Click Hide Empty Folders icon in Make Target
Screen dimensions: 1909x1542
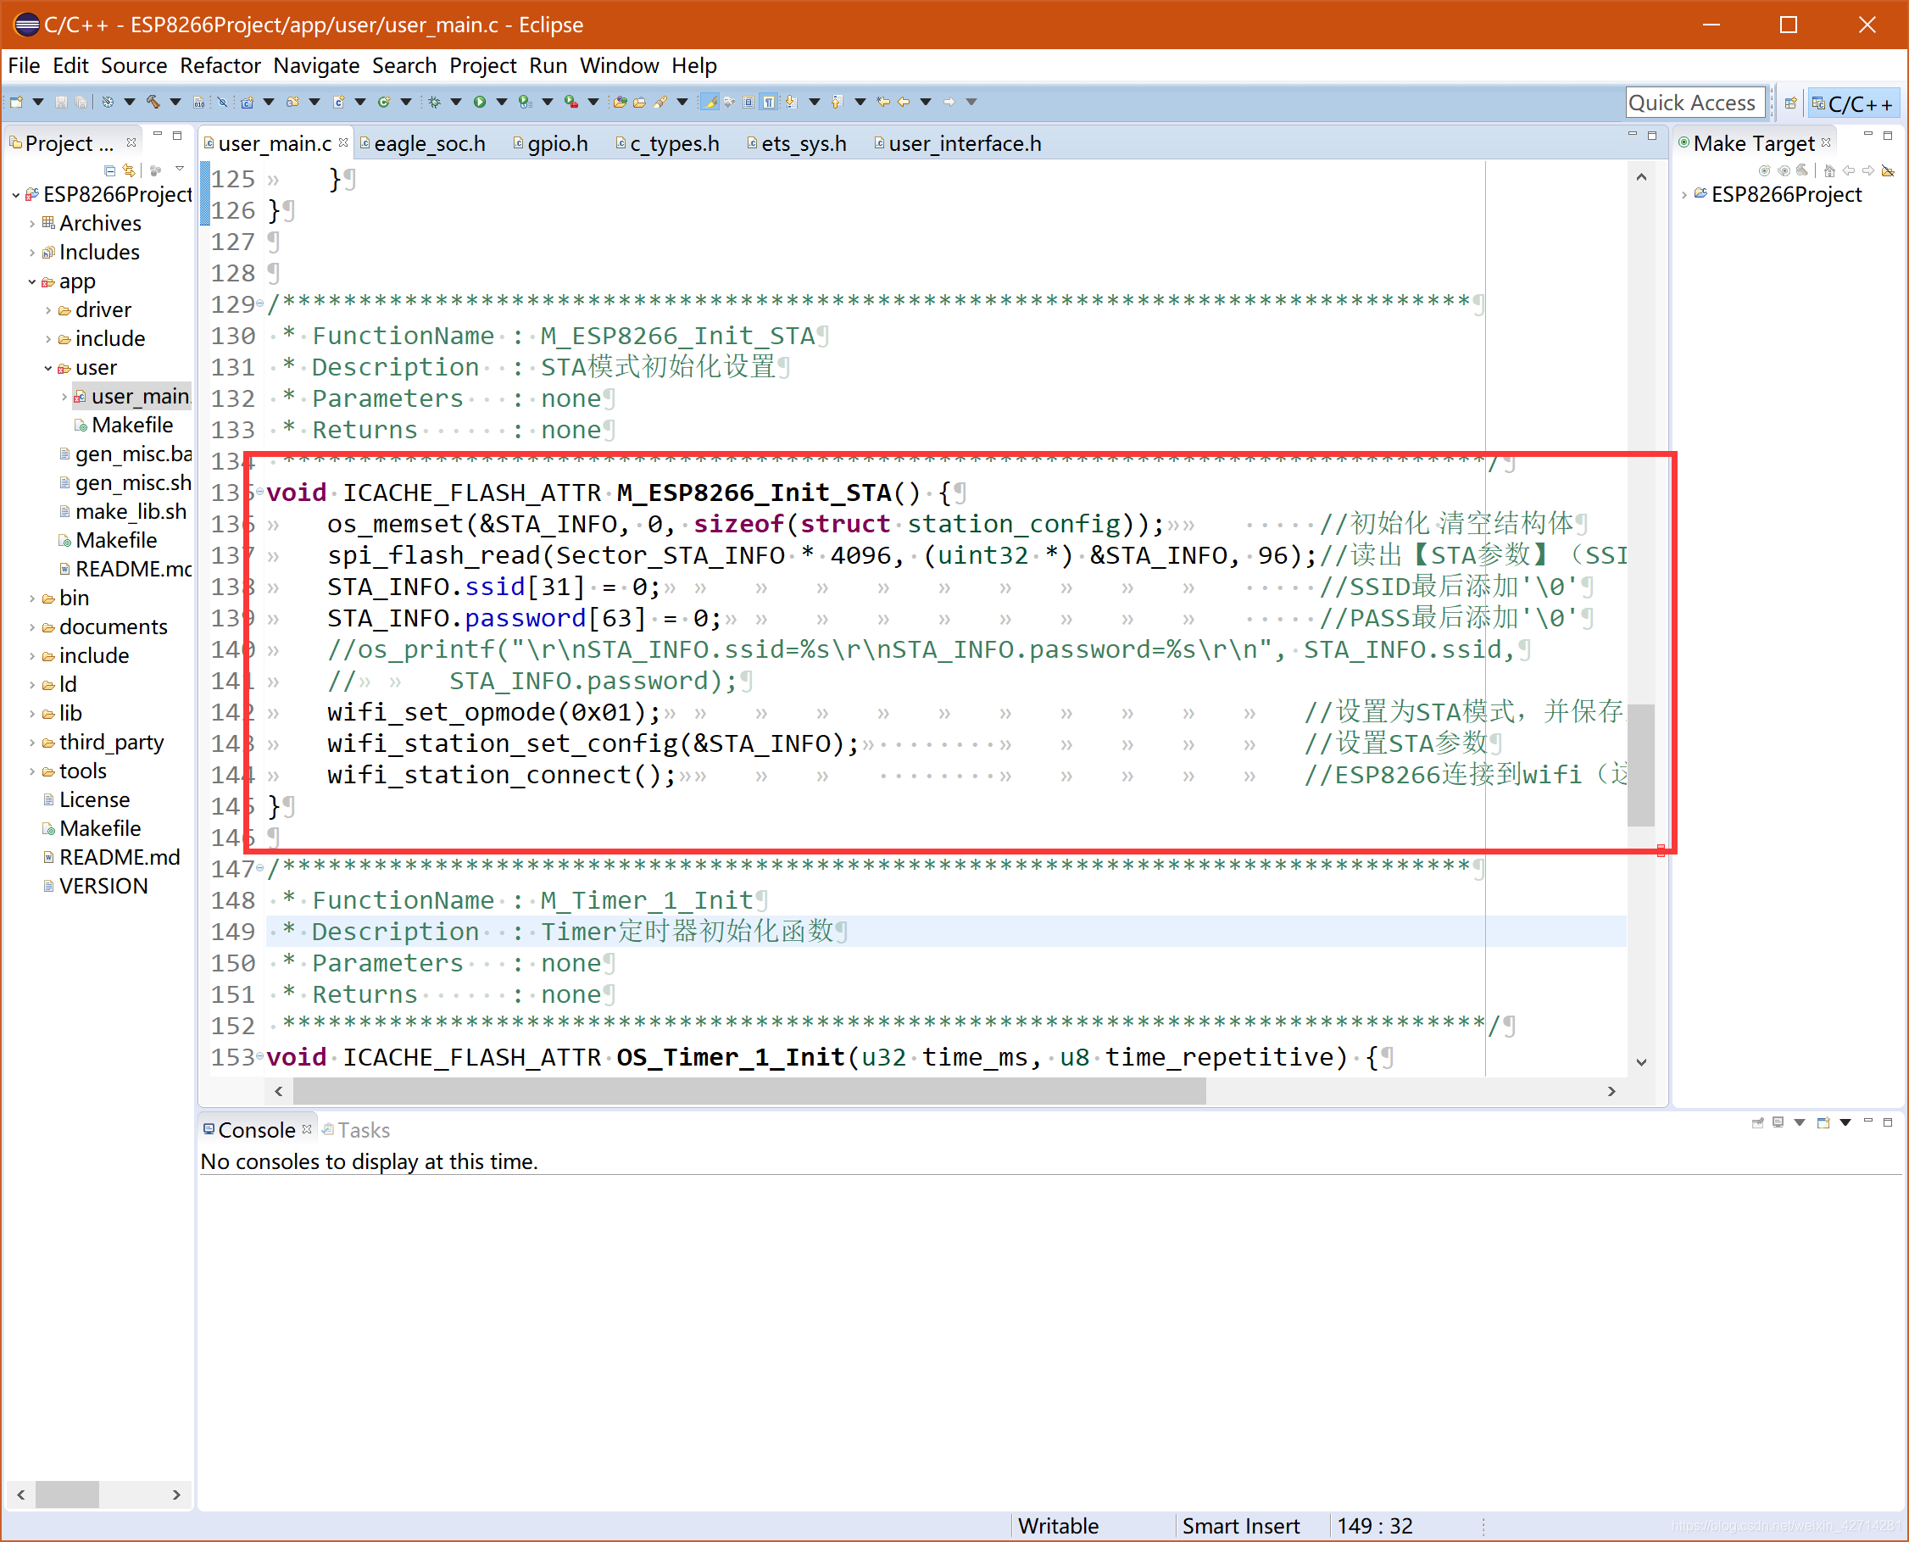pyautogui.click(x=1888, y=171)
